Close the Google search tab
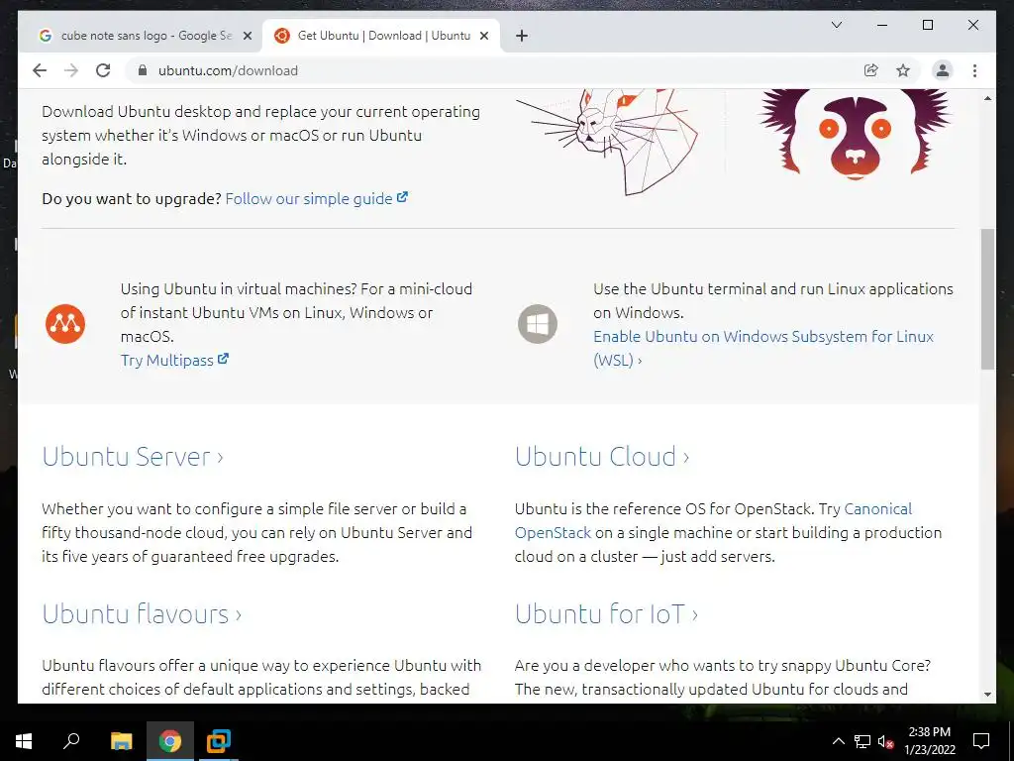Image resolution: width=1014 pixels, height=761 pixels. click(247, 36)
